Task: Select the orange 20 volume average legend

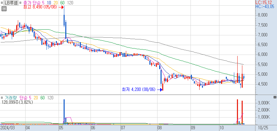Action: tap(36, 98)
